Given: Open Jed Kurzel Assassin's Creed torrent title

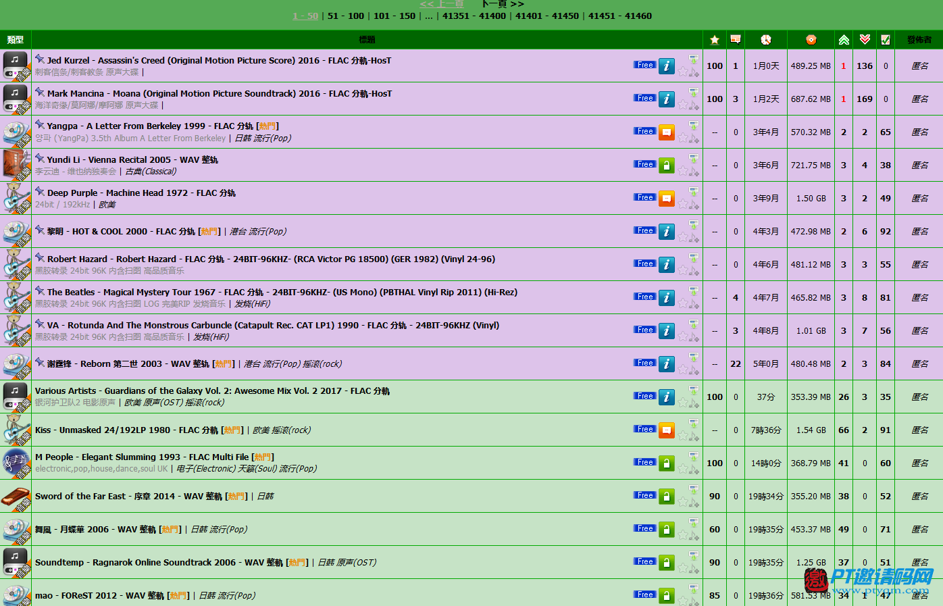Looking at the screenshot, I should click(x=219, y=60).
